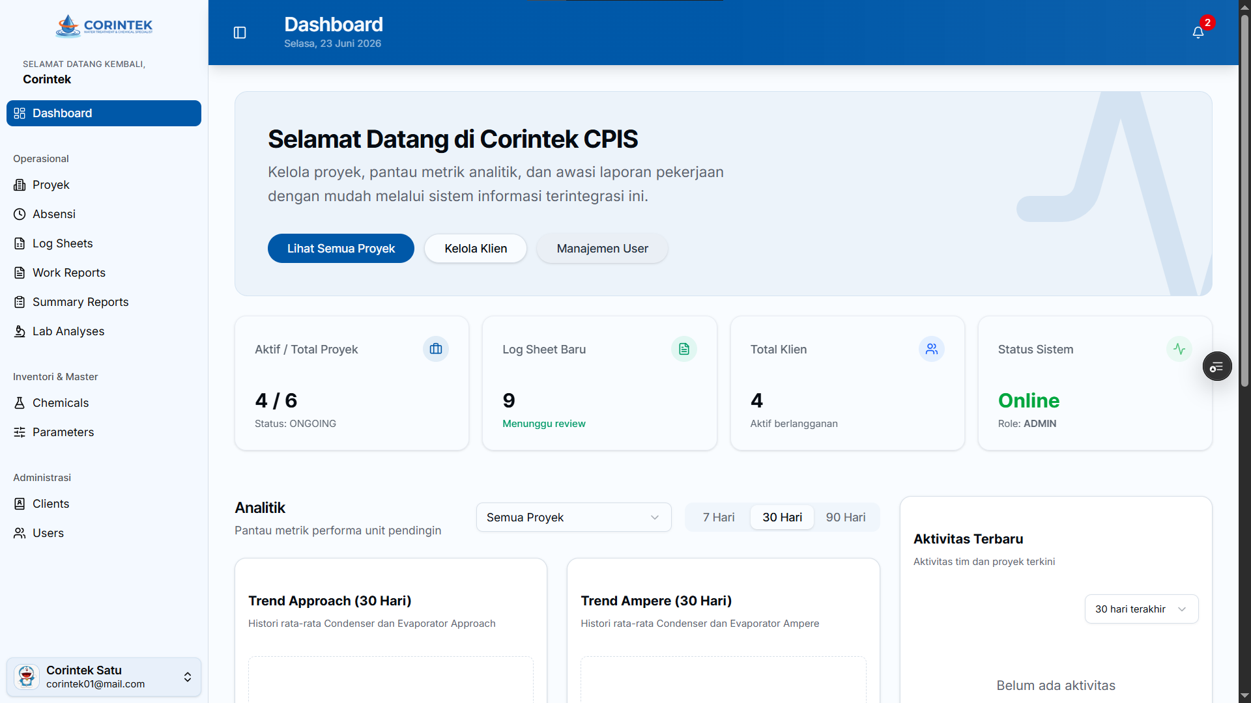
Task: Click the Summary Reports clipboard icon
Action: [20, 302]
